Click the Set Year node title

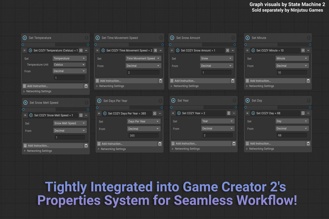tap(183, 100)
